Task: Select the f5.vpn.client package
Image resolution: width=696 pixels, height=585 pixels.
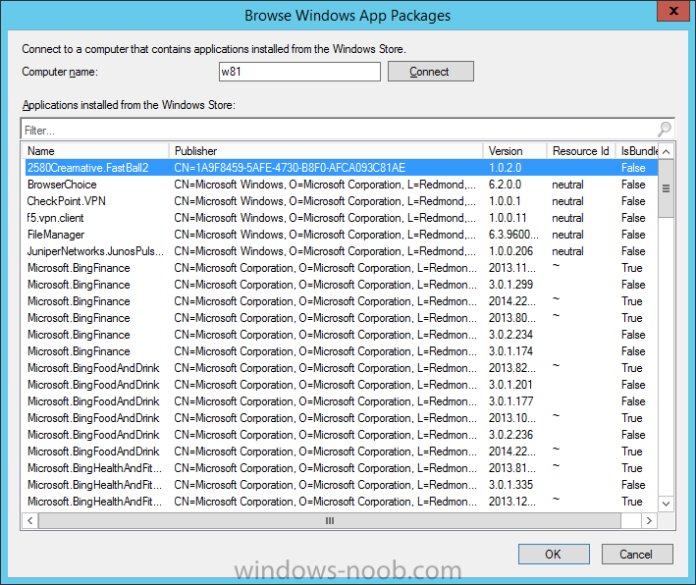Action: pos(341,218)
